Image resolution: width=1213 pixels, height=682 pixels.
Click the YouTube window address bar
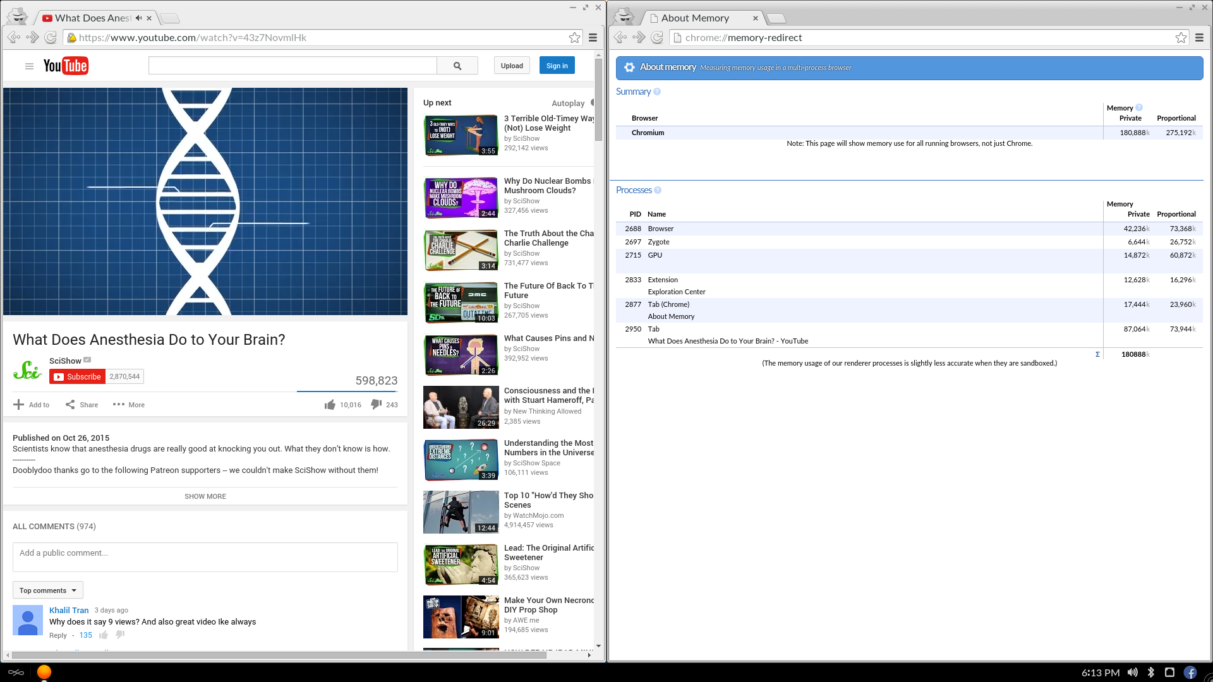point(322,38)
